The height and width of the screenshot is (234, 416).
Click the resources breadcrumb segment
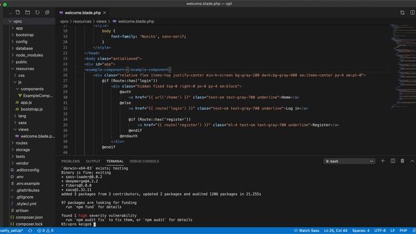coord(82,21)
